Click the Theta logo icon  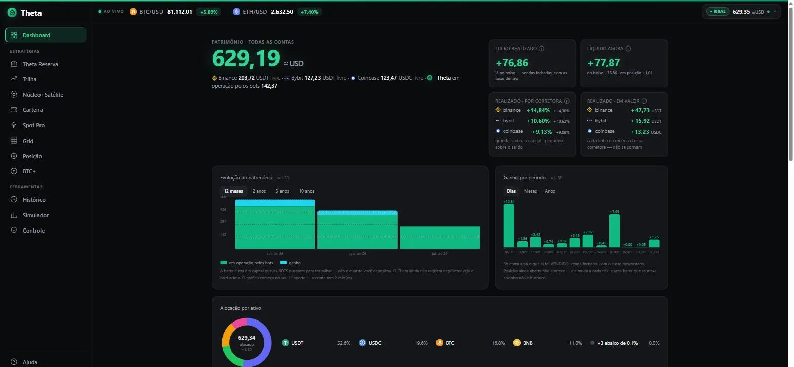point(12,13)
